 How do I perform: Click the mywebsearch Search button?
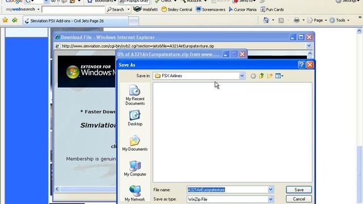(115, 10)
